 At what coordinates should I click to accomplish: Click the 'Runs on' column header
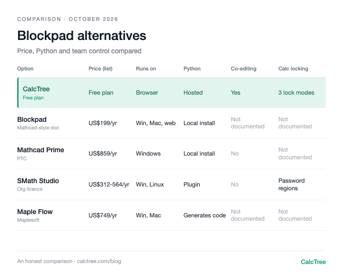pyautogui.click(x=146, y=68)
